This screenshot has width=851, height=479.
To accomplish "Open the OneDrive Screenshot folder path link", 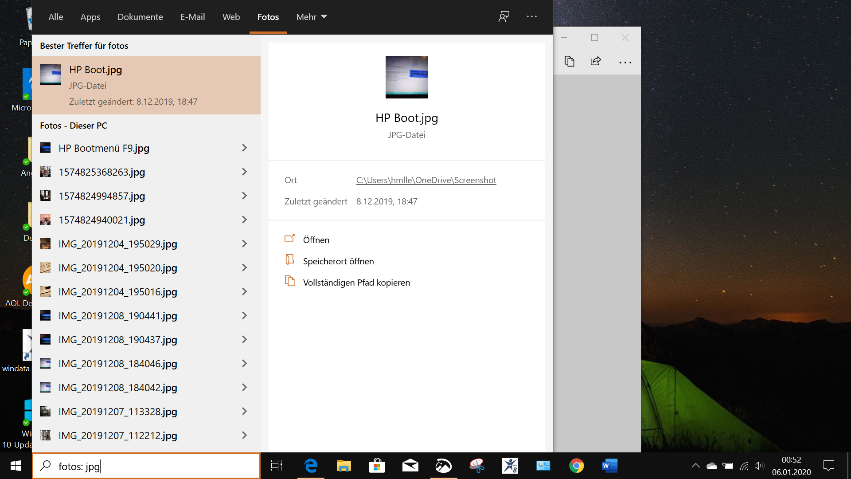I will pyautogui.click(x=426, y=180).
